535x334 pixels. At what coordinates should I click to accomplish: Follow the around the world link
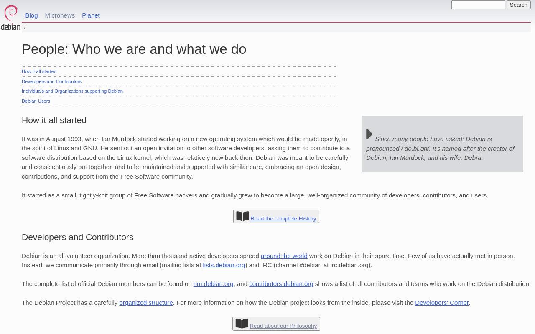(284, 256)
